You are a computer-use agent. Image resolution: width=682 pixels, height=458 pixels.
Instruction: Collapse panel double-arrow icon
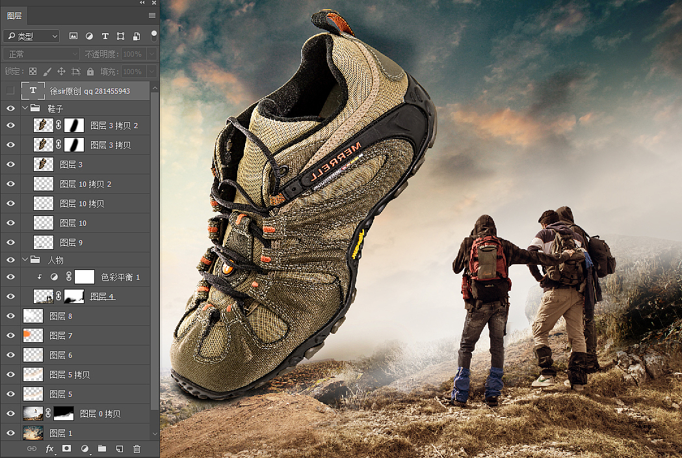click(142, 3)
